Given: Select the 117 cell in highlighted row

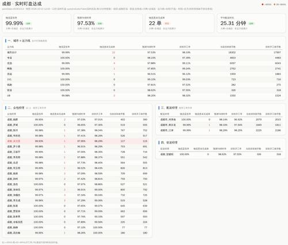Looking at the screenshot, I should 123,141.
